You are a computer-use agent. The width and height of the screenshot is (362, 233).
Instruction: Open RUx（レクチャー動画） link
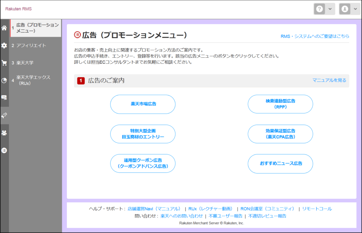(211, 209)
